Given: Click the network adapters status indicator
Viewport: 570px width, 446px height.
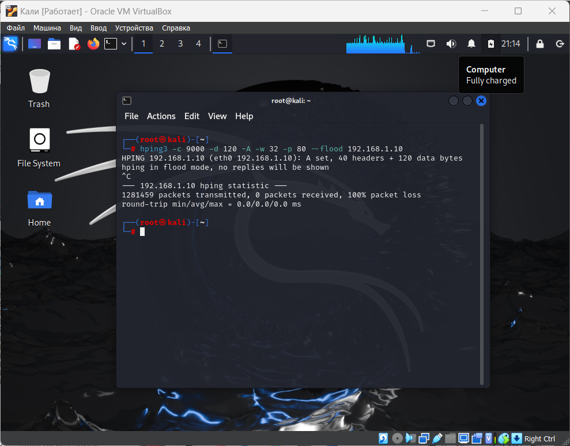Looking at the screenshot, I should (x=424, y=439).
